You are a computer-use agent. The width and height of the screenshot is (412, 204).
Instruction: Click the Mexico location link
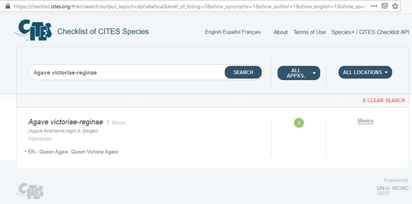click(x=365, y=121)
